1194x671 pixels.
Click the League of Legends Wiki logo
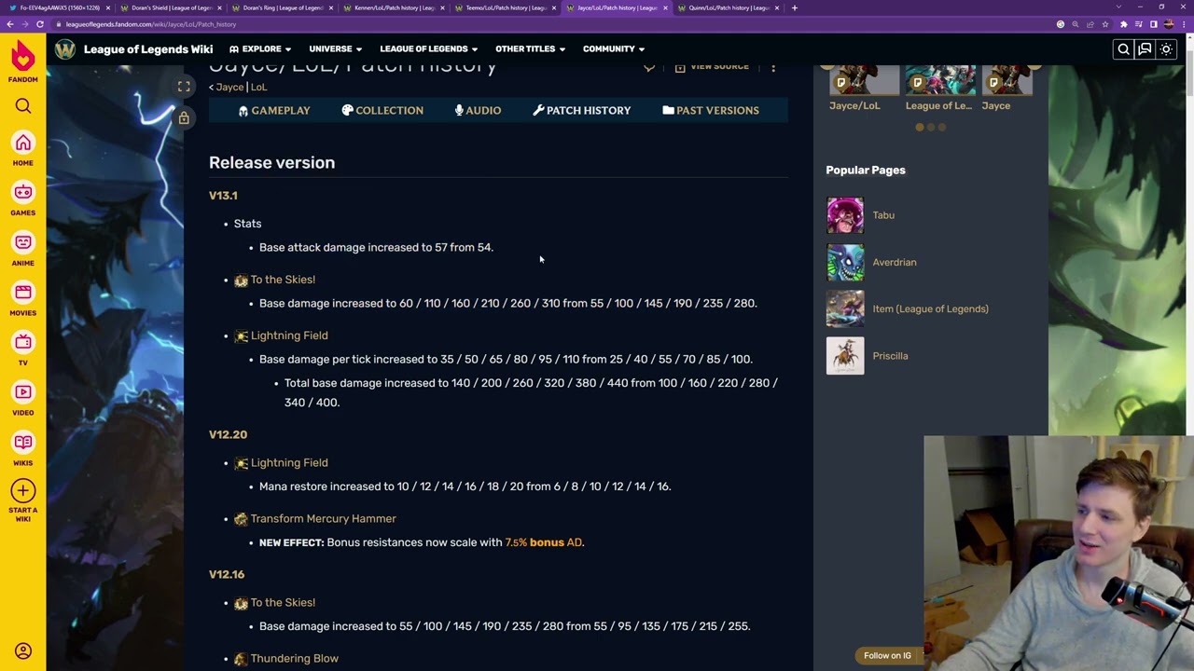(64, 48)
